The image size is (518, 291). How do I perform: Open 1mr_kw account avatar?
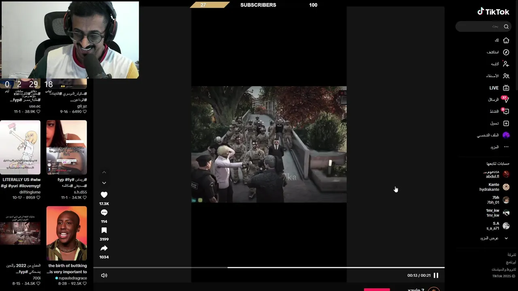[506, 213]
